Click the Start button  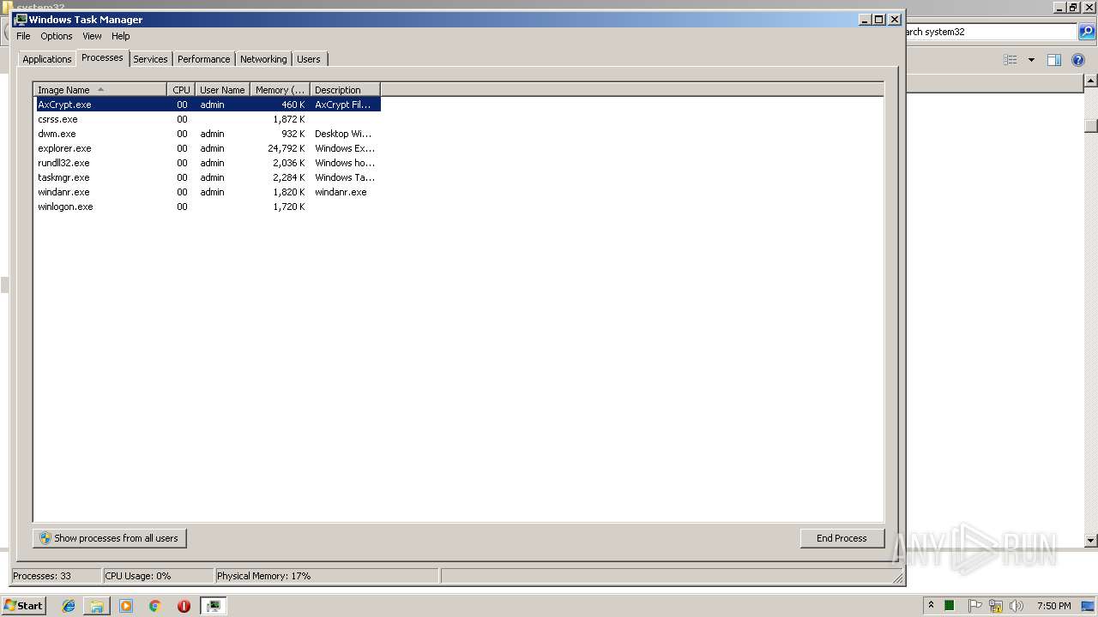coord(23,606)
